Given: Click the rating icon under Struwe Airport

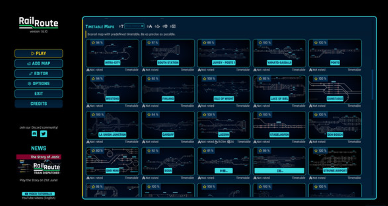Looking at the screenshot, I should (310, 178).
